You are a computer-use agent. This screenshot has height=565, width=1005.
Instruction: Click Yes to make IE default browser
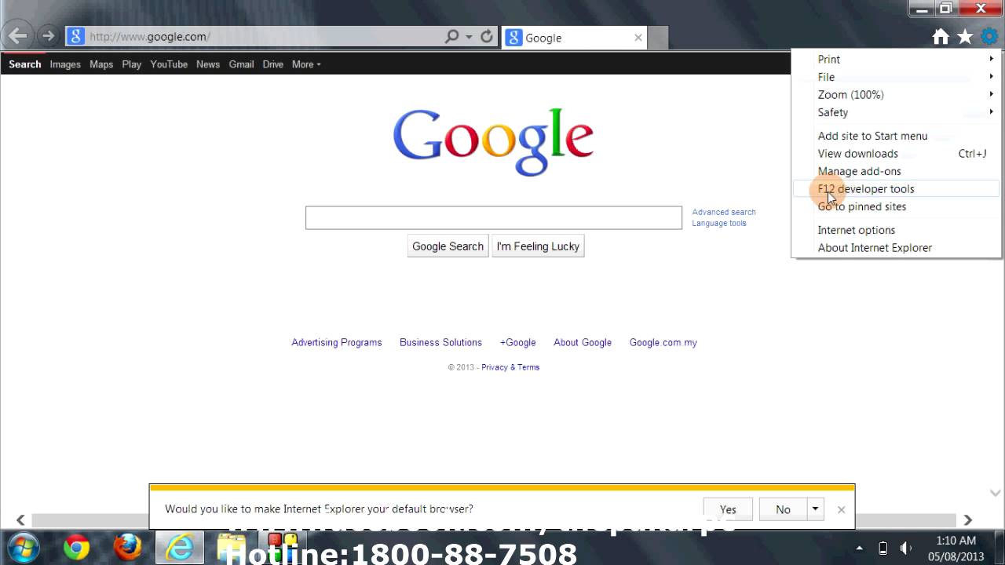(728, 509)
